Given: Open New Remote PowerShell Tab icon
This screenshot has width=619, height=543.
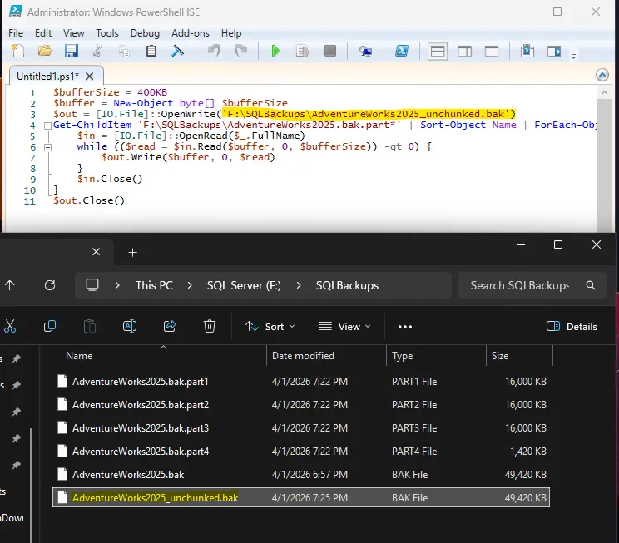Looking at the screenshot, I should [x=365, y=51].
